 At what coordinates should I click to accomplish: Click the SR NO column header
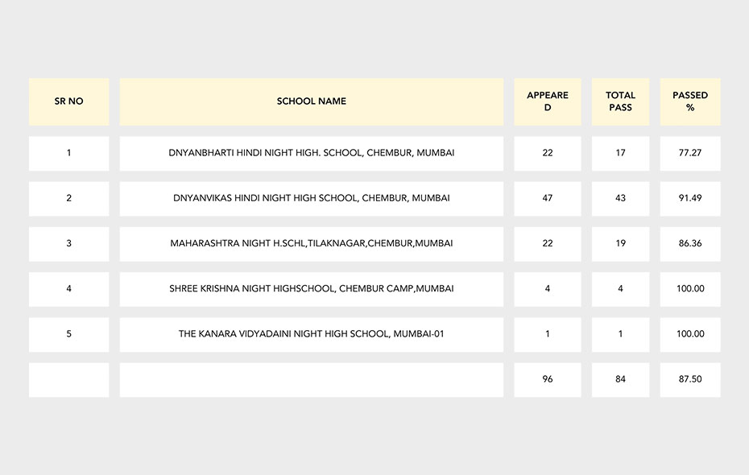(68, 101)
